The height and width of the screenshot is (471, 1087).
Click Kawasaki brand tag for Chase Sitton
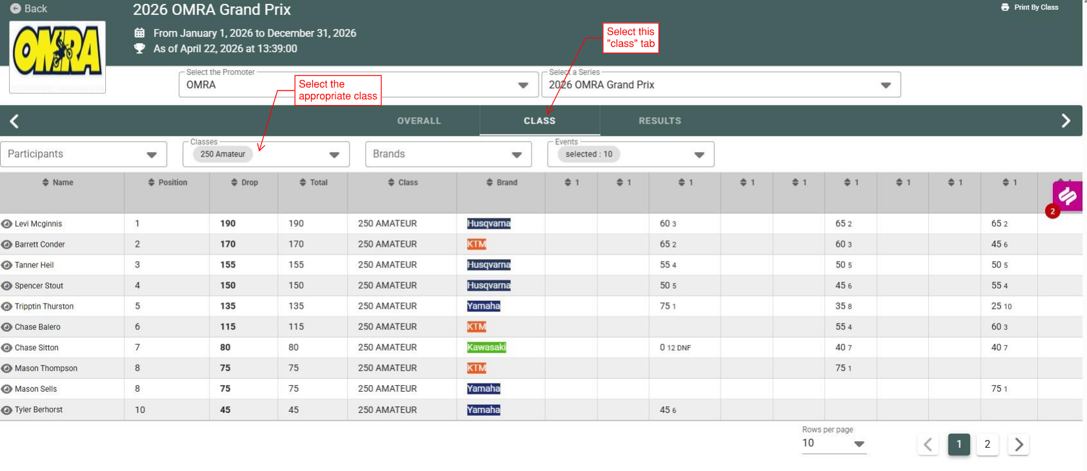coord(486,347)
